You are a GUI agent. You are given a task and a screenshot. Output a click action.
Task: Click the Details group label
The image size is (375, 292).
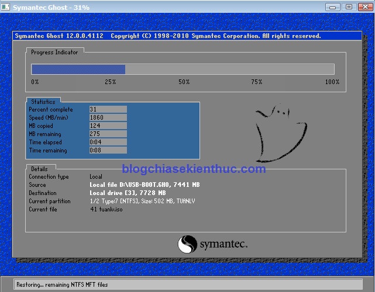pyautogui.click(x=39, y=169)
